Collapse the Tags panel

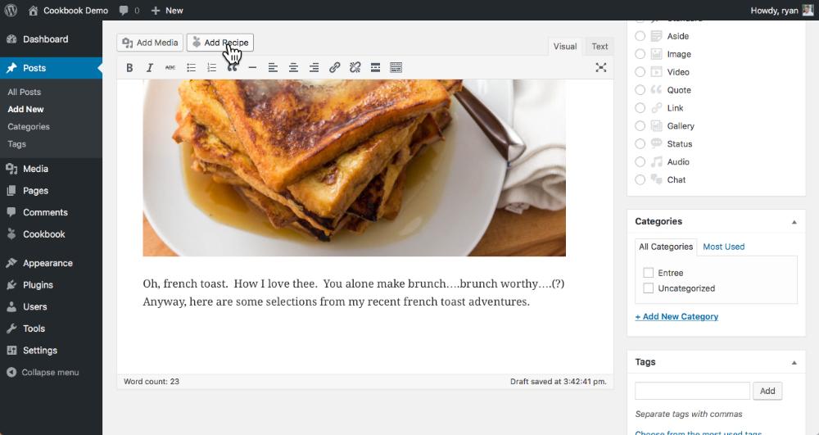[x=794, y=362]
